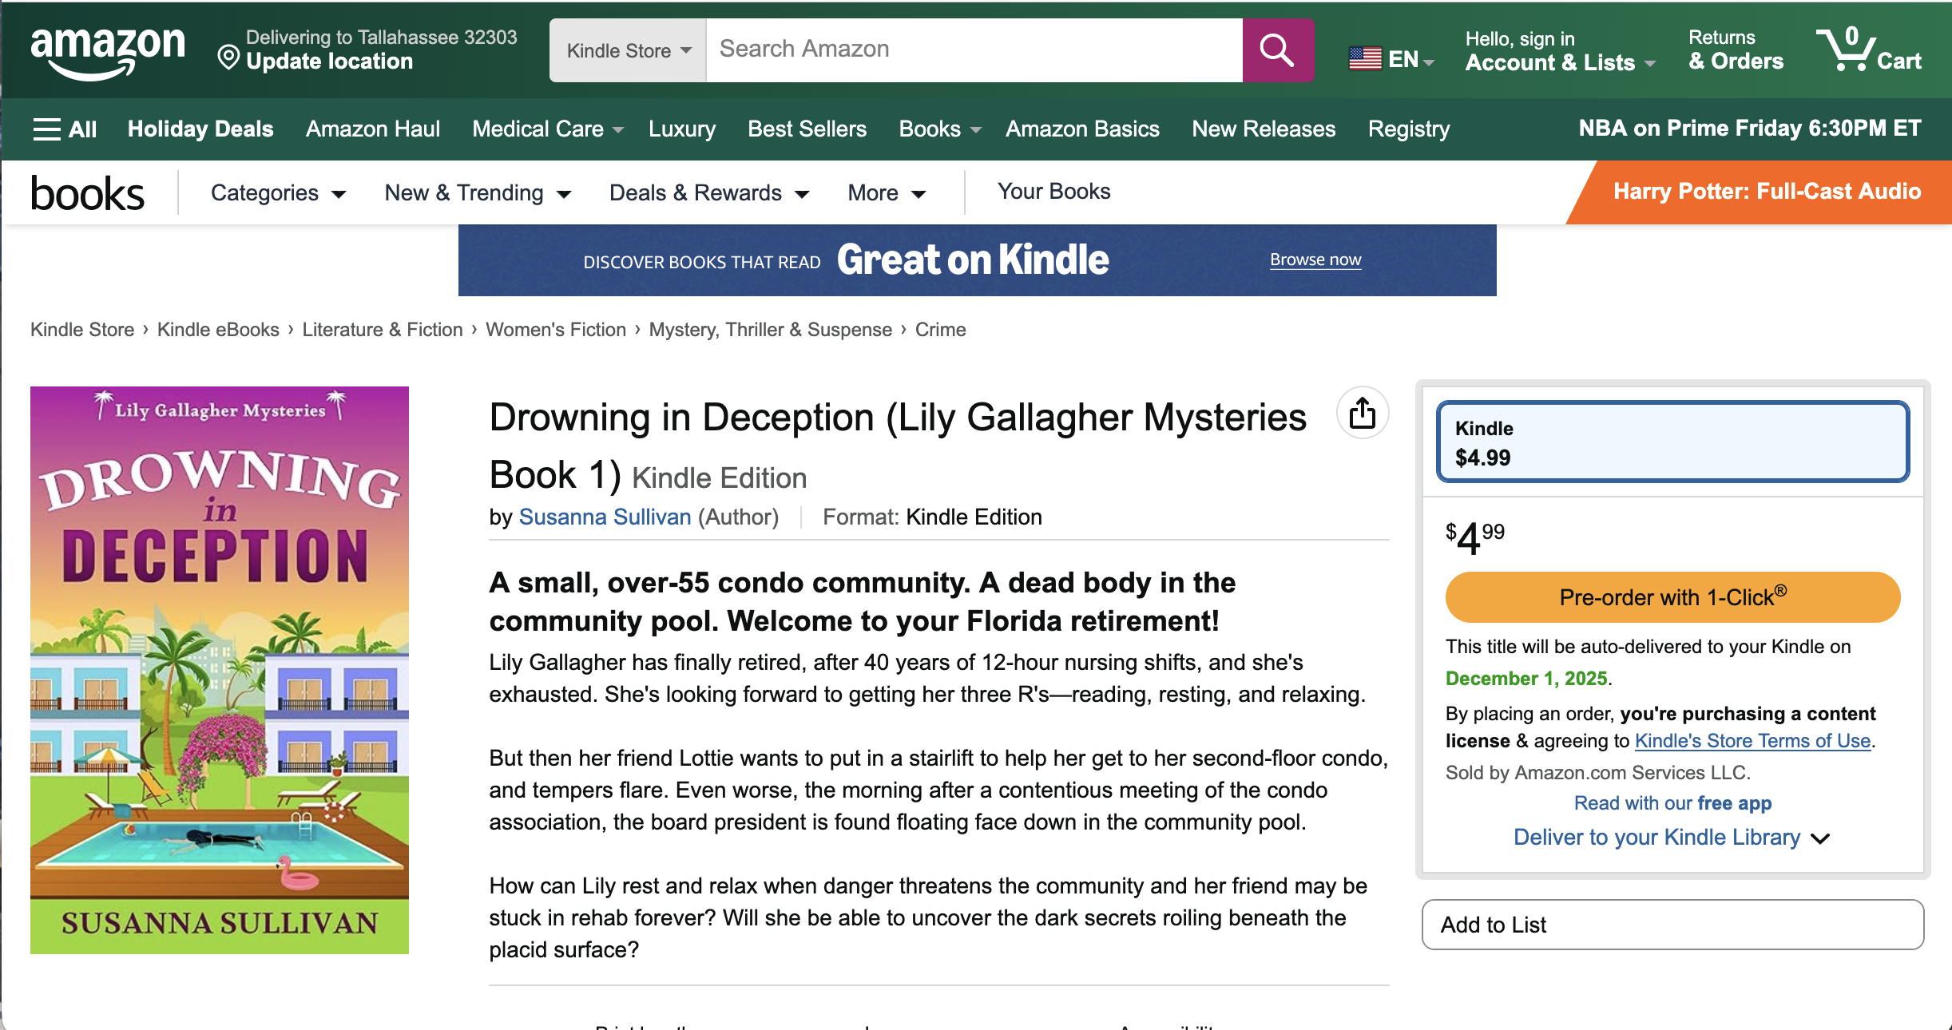
Task: Open the All hamburger menu
Action: click(x=64, y=129)
